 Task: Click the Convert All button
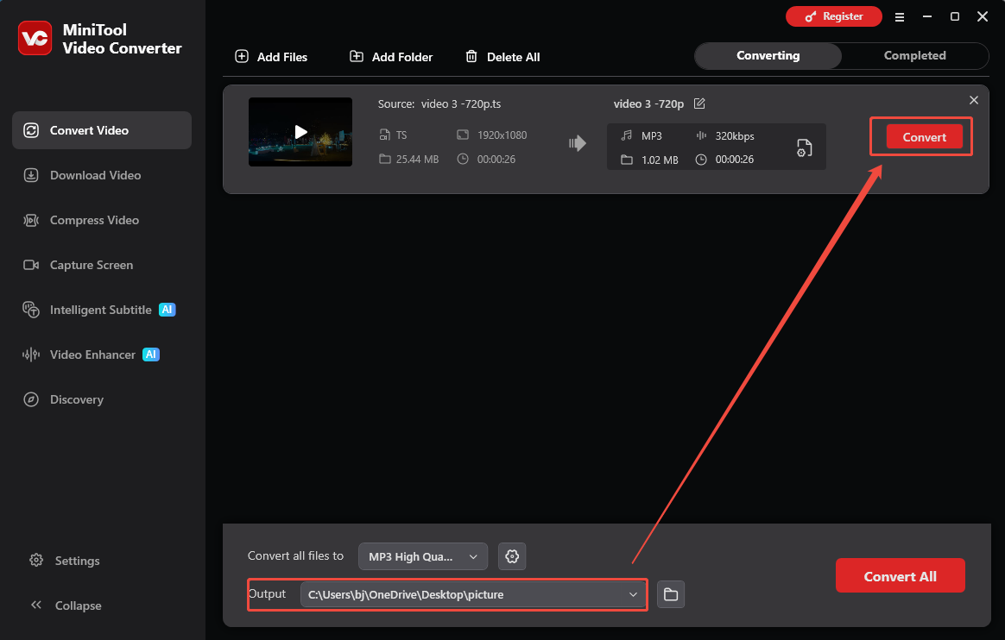coord(900,576)
